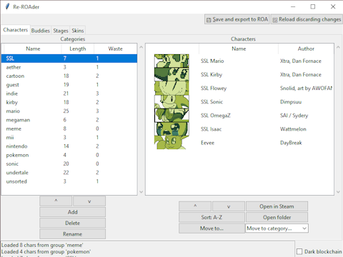Select the nintendo category row

point(69,146)
